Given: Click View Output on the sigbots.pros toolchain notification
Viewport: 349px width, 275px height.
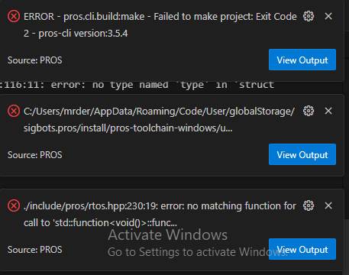Looking at the screenshot, I should point(302,154).
